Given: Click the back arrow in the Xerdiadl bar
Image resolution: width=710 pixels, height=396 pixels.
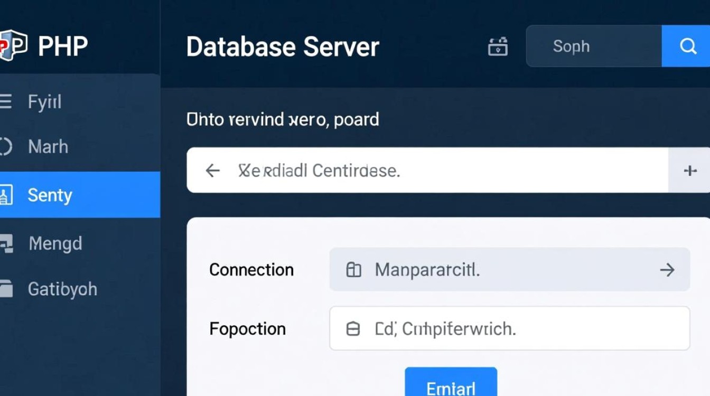Looking at the screenshot, I should pyautogui.click(x=212, y=170).
